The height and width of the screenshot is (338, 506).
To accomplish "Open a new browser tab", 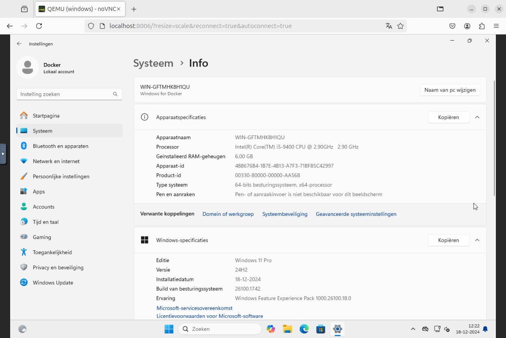I will point(134,9).
